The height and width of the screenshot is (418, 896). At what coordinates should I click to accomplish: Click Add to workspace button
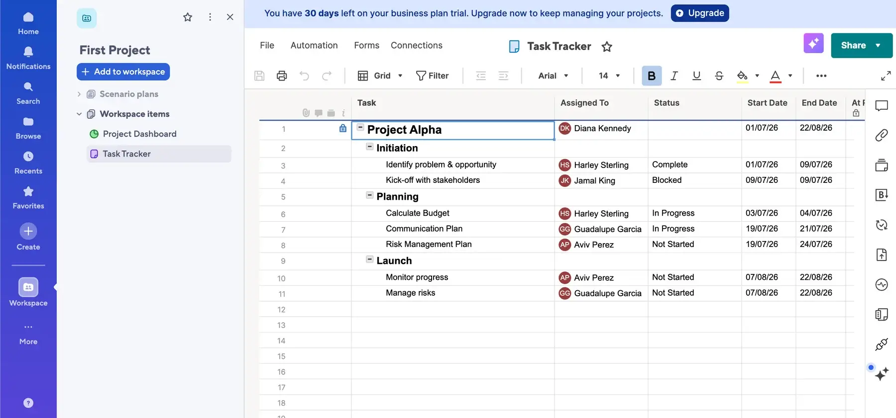[123, 72]
